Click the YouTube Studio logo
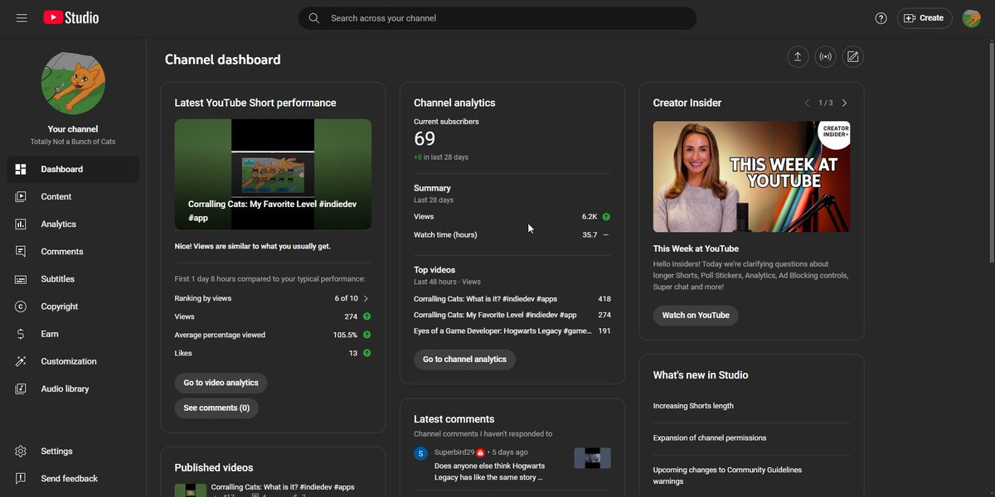995x497 pixels. click(71, 17)
